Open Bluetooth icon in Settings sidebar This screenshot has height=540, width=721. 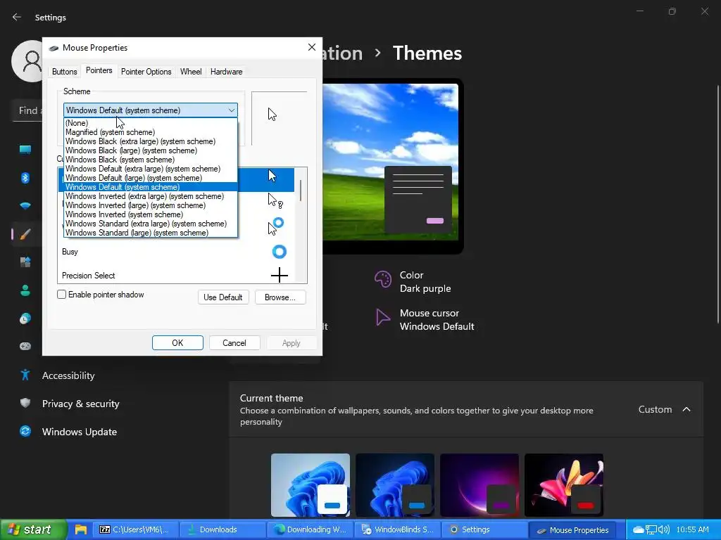point(25,178)
